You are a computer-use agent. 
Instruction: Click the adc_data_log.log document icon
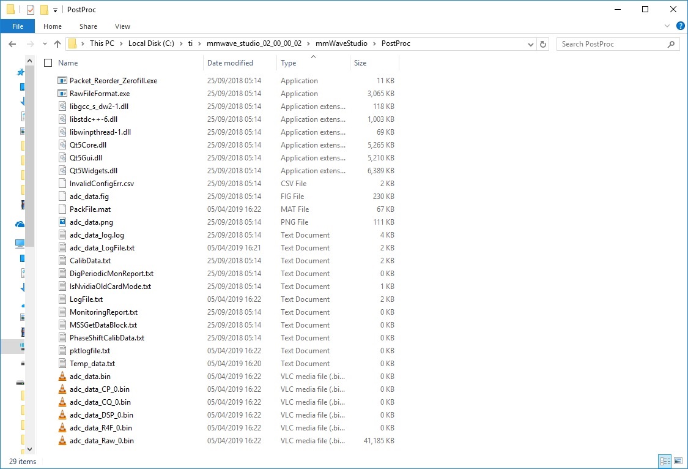[x=62, y=235]
